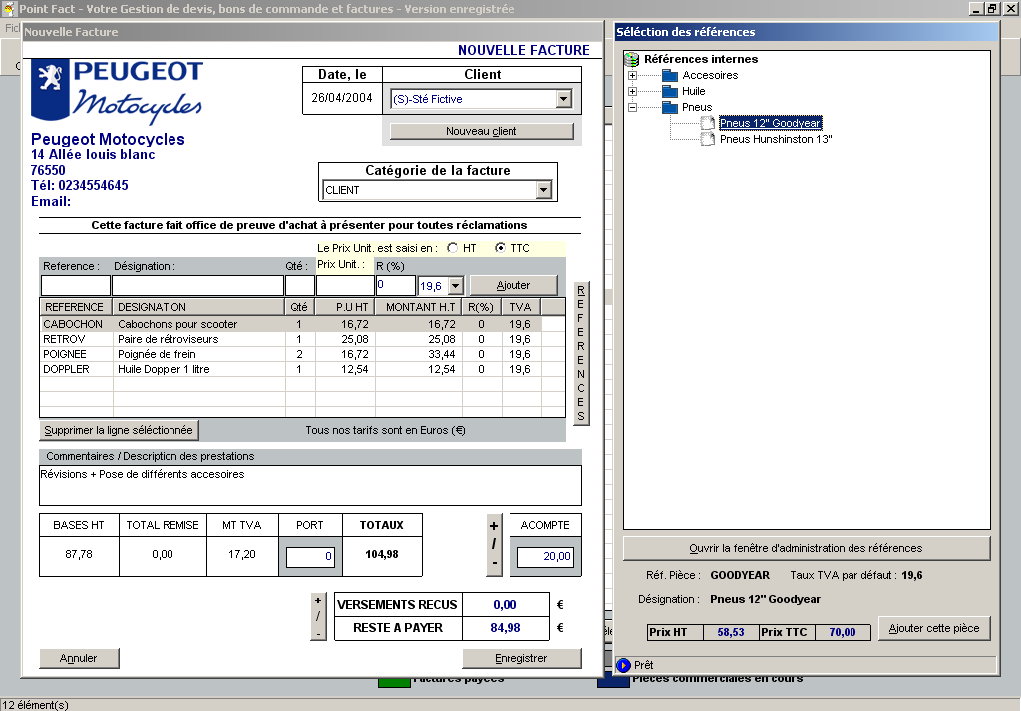Select the Références internes root node
Image resolution: width=1021 pixels, height=711 pixels.
[701, 59]
